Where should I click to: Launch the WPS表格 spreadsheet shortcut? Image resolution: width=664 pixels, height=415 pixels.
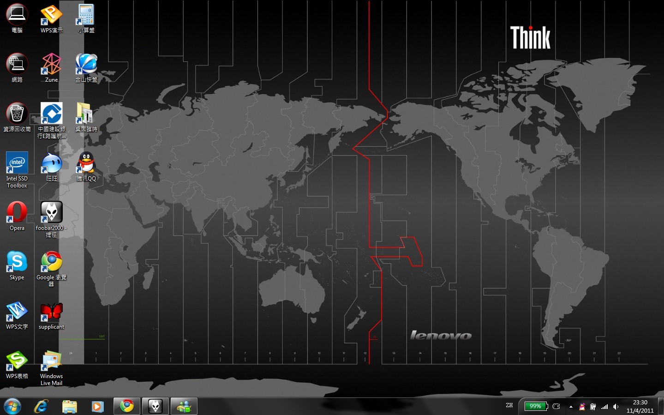coord(17,364)
